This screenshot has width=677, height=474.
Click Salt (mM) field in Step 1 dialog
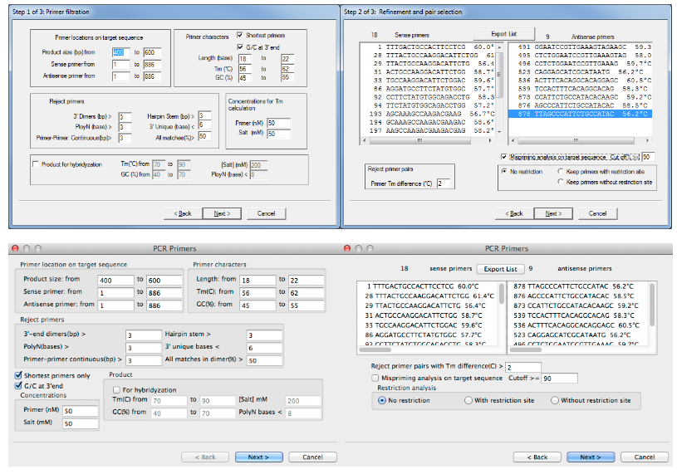click(x=278, y=134)
